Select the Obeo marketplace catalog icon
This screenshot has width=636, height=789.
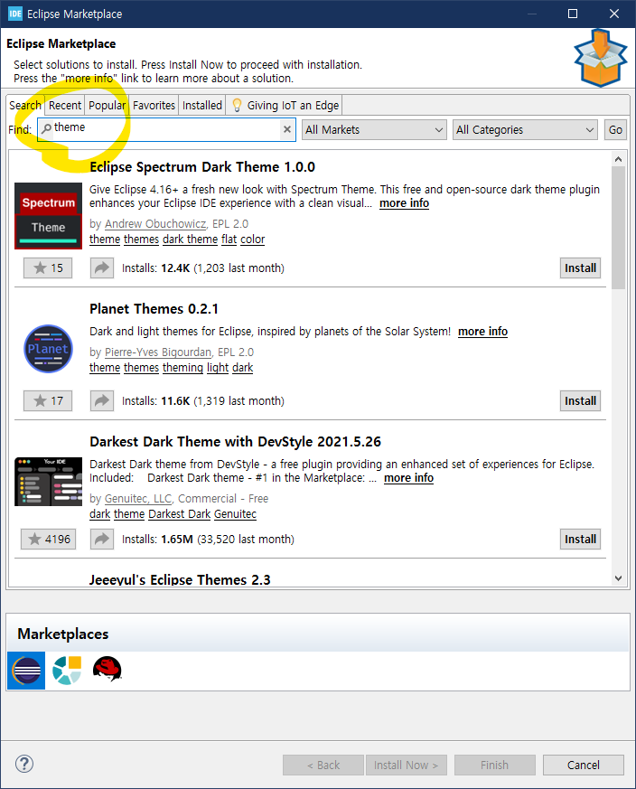[67, 671]
